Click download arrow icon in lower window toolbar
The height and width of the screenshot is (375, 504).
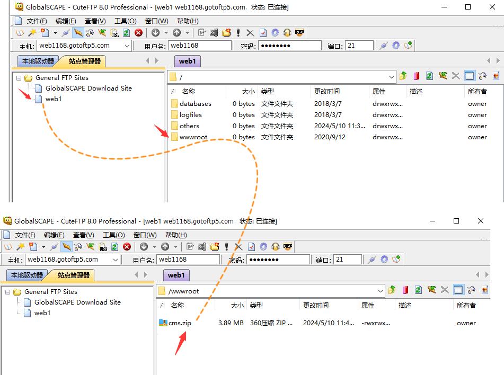click(144, 247)
